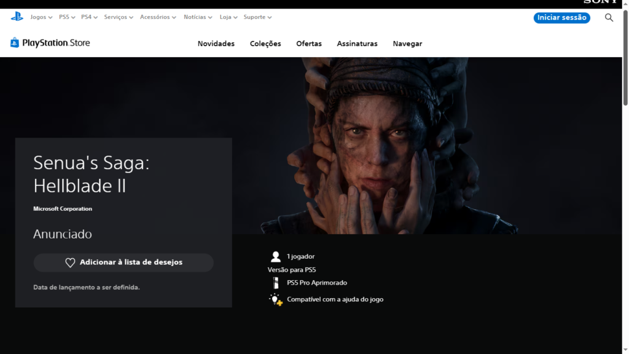The height and width of the screenshot is (354, 629).
Task: Expand the Jogos dropdown menu
Action: [x=41, y=17]
